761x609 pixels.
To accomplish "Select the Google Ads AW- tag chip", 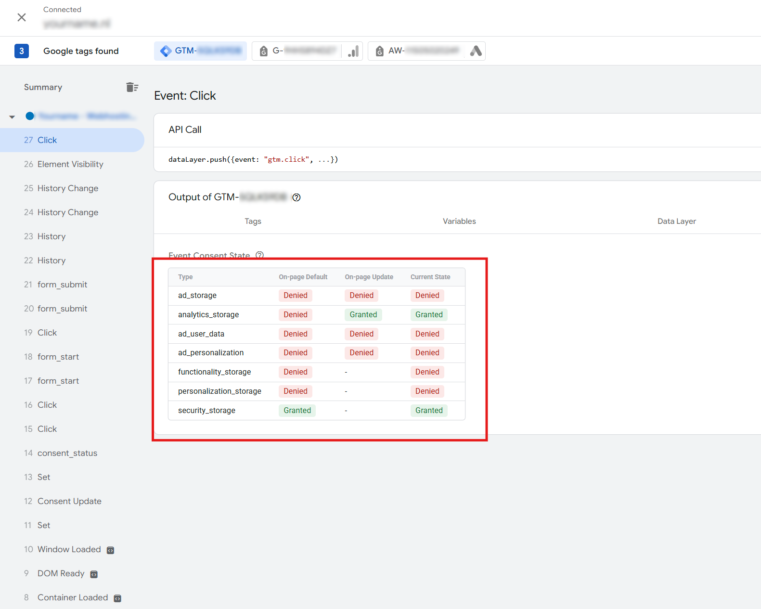I will (417, 51).
